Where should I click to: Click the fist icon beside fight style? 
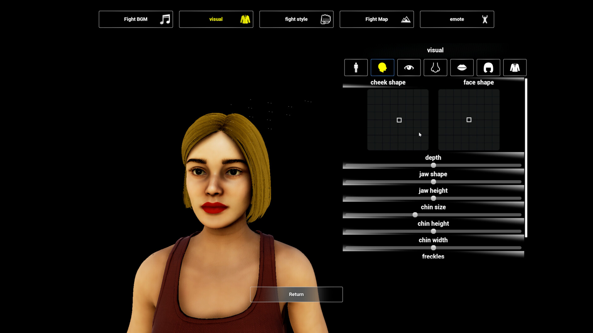point(325,19)
